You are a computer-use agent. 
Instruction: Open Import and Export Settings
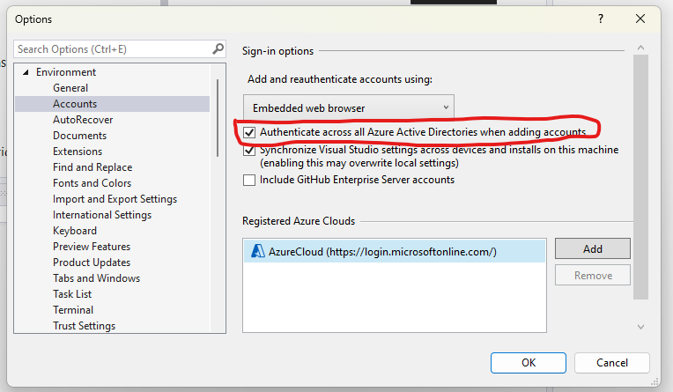115,199
